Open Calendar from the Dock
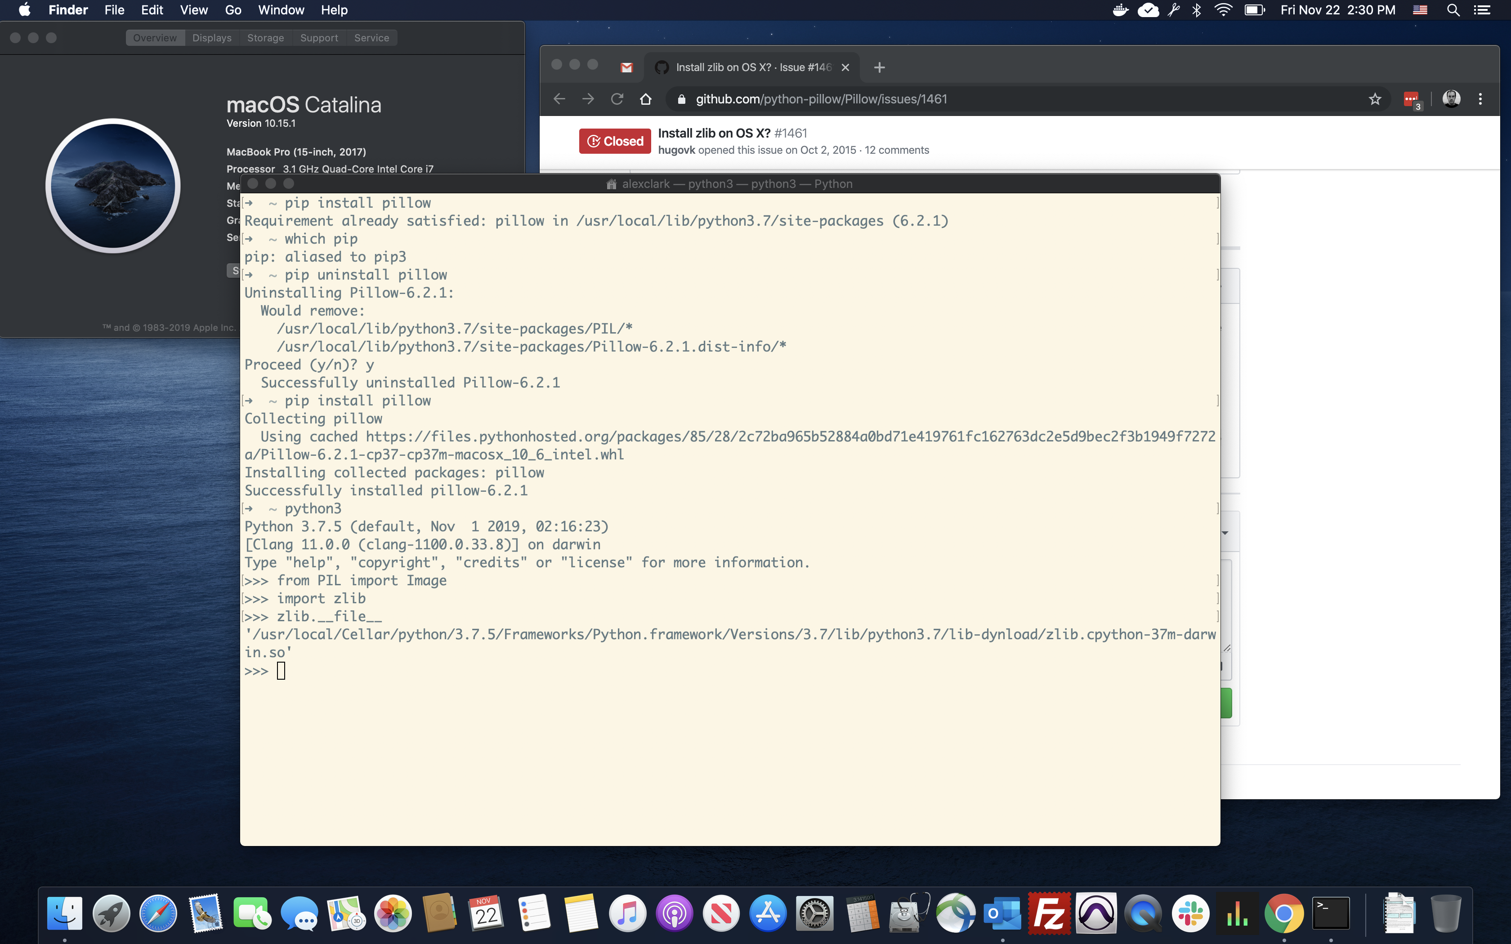Viewport: 1511px width, 944px height. click(x=487, y=913)
